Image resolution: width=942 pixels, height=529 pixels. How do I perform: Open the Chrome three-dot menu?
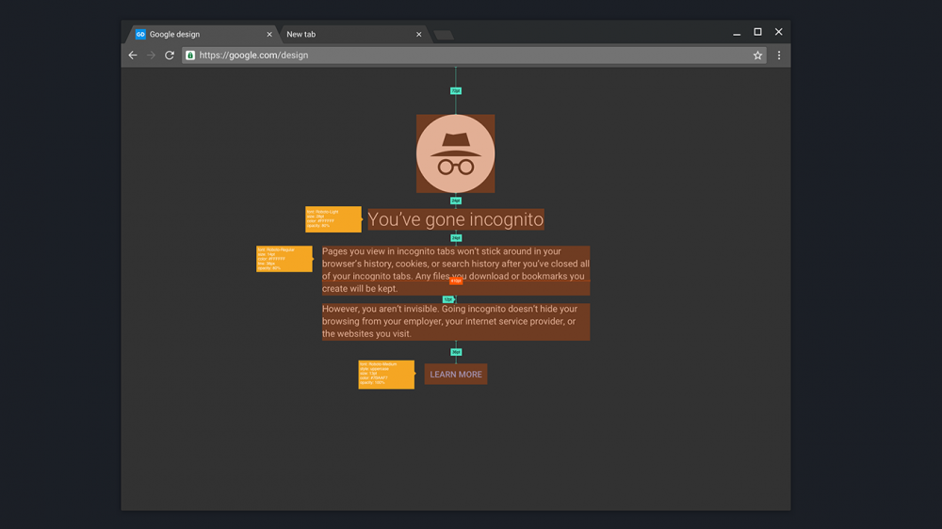point(779,56)
